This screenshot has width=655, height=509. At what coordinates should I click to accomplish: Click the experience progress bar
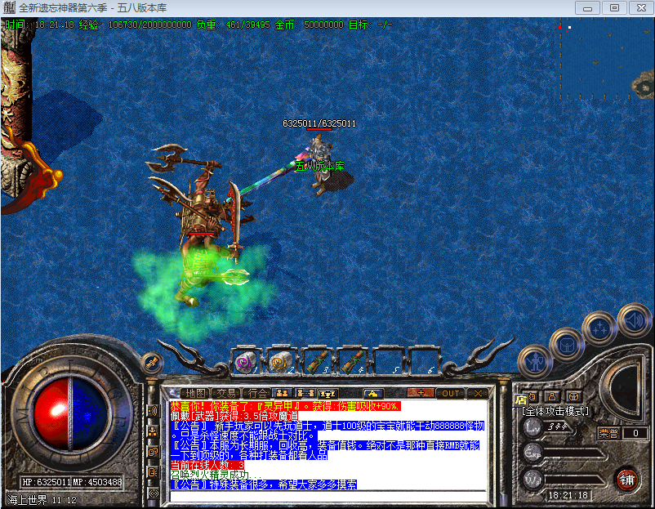click(x=574, y=453)
